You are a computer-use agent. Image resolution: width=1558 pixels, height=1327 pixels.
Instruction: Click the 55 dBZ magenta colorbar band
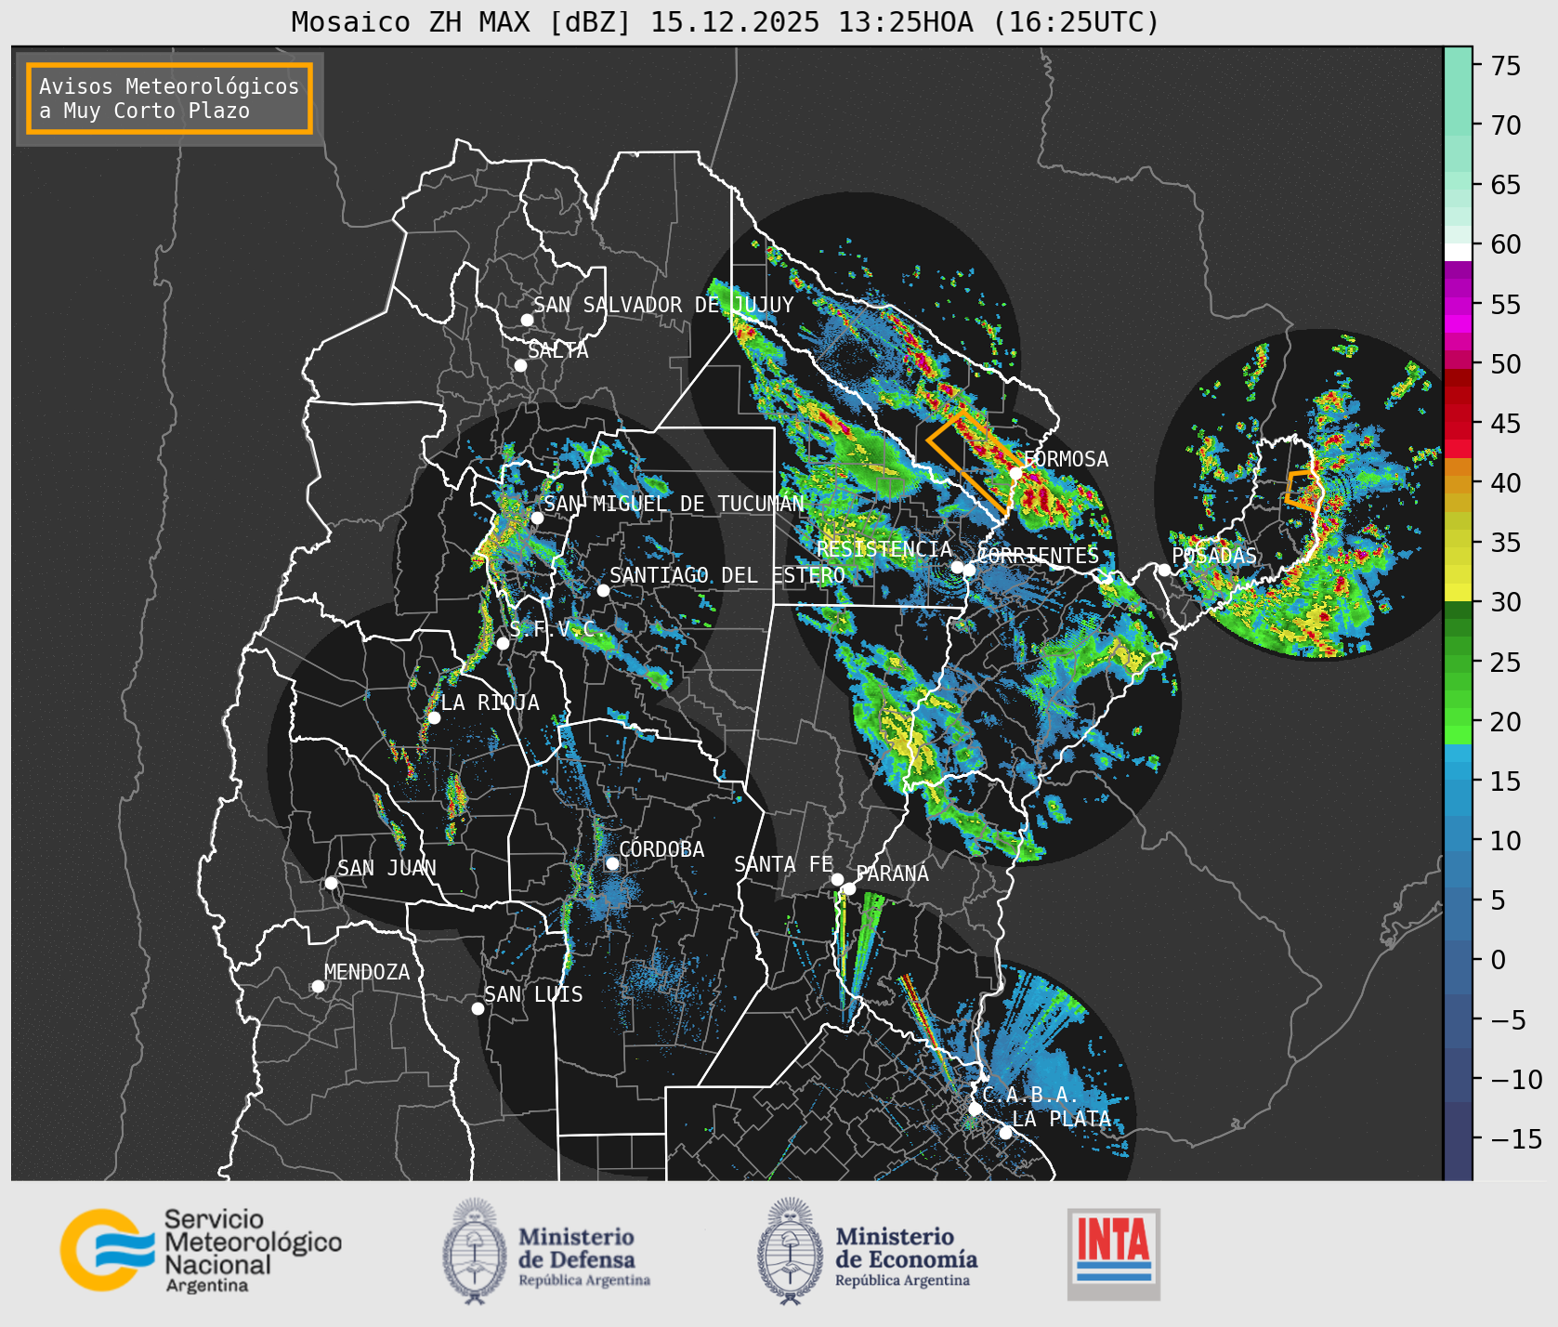[1458, 304]
